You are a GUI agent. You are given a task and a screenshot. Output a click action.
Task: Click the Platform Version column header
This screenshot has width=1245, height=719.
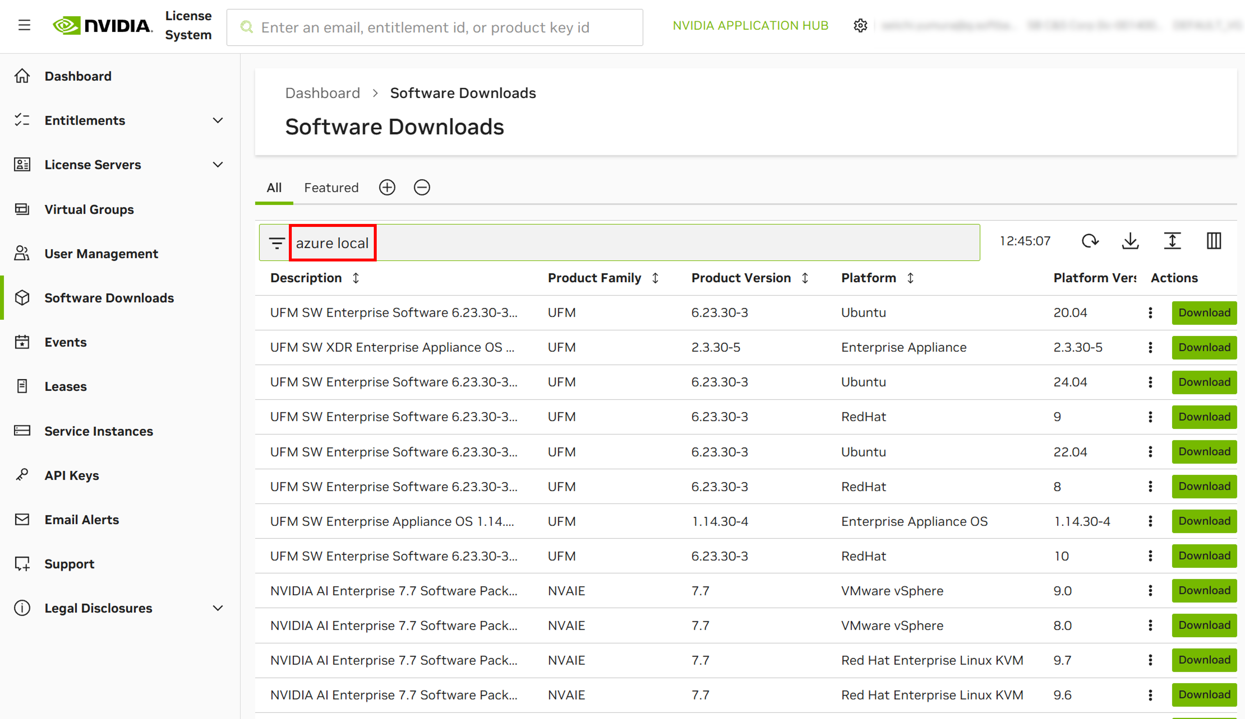pyautogui.click(x=1095, y=278)
